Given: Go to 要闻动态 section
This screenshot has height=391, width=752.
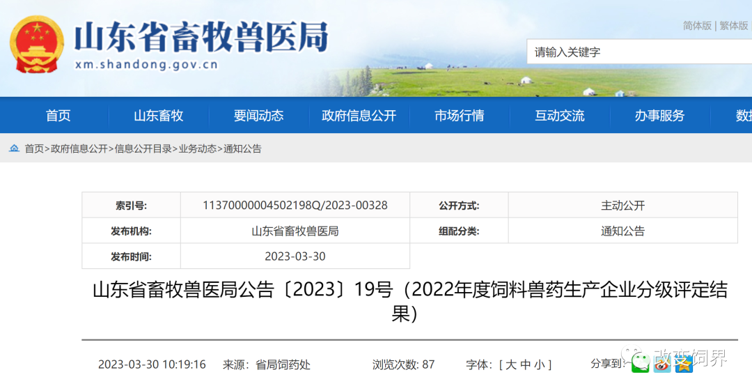Looking at the screenshot, I should (x=259, y=116).
